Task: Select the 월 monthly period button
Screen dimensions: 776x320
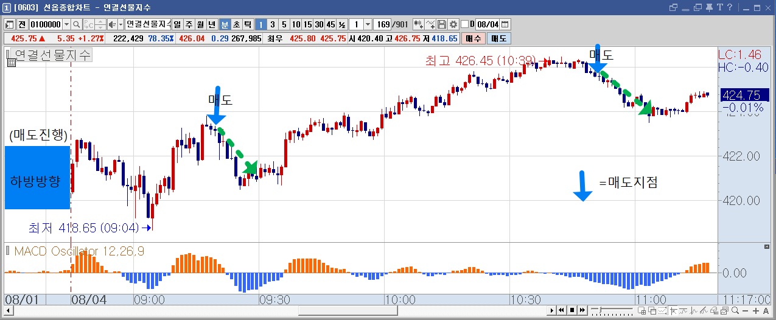Action: point(200,24)
